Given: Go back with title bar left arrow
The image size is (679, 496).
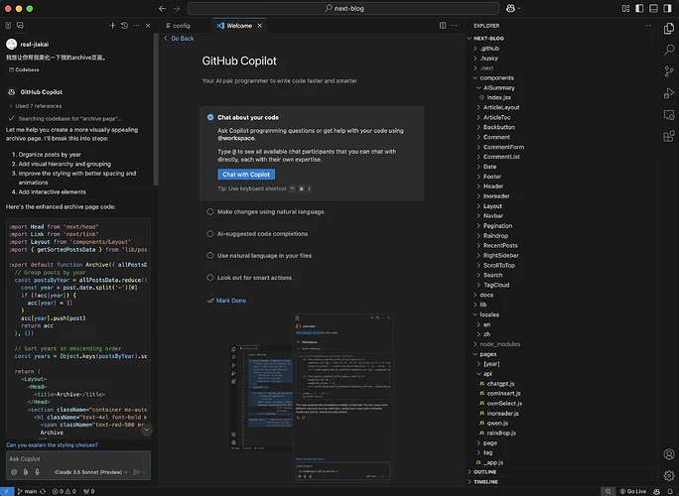Looking at the screenshot, I should point(162,8).
